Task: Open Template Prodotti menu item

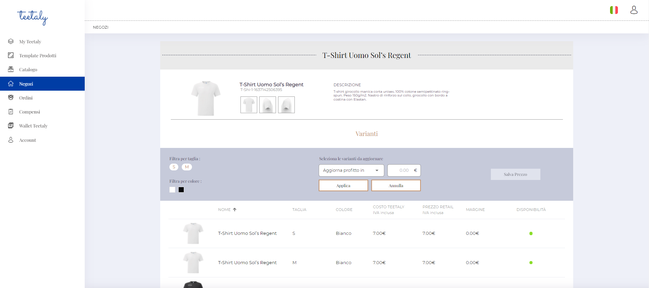Action: 38,56
